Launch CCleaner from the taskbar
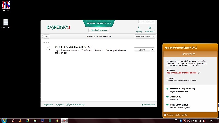The height and width of the screenshot is (123, 219). click(x=13, y=121)
